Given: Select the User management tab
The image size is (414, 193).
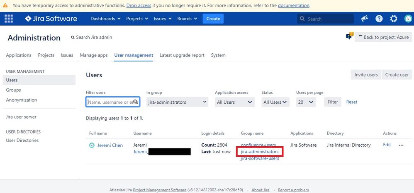Looking at the screenshot, I should [x=134, y=55].
